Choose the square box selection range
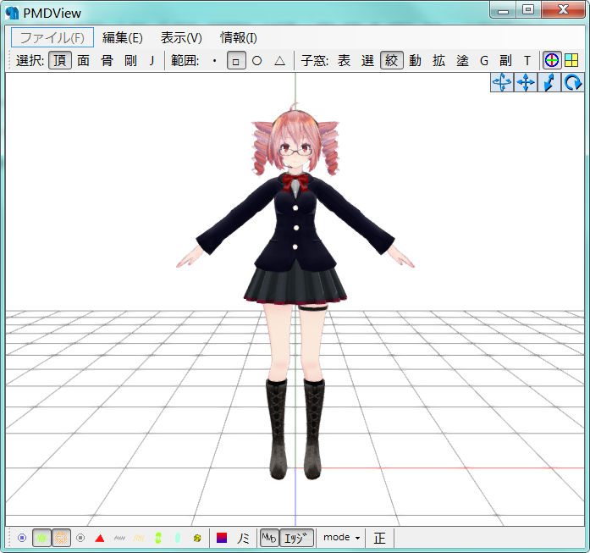The image size is (590, 553). [x=236, y=61]
